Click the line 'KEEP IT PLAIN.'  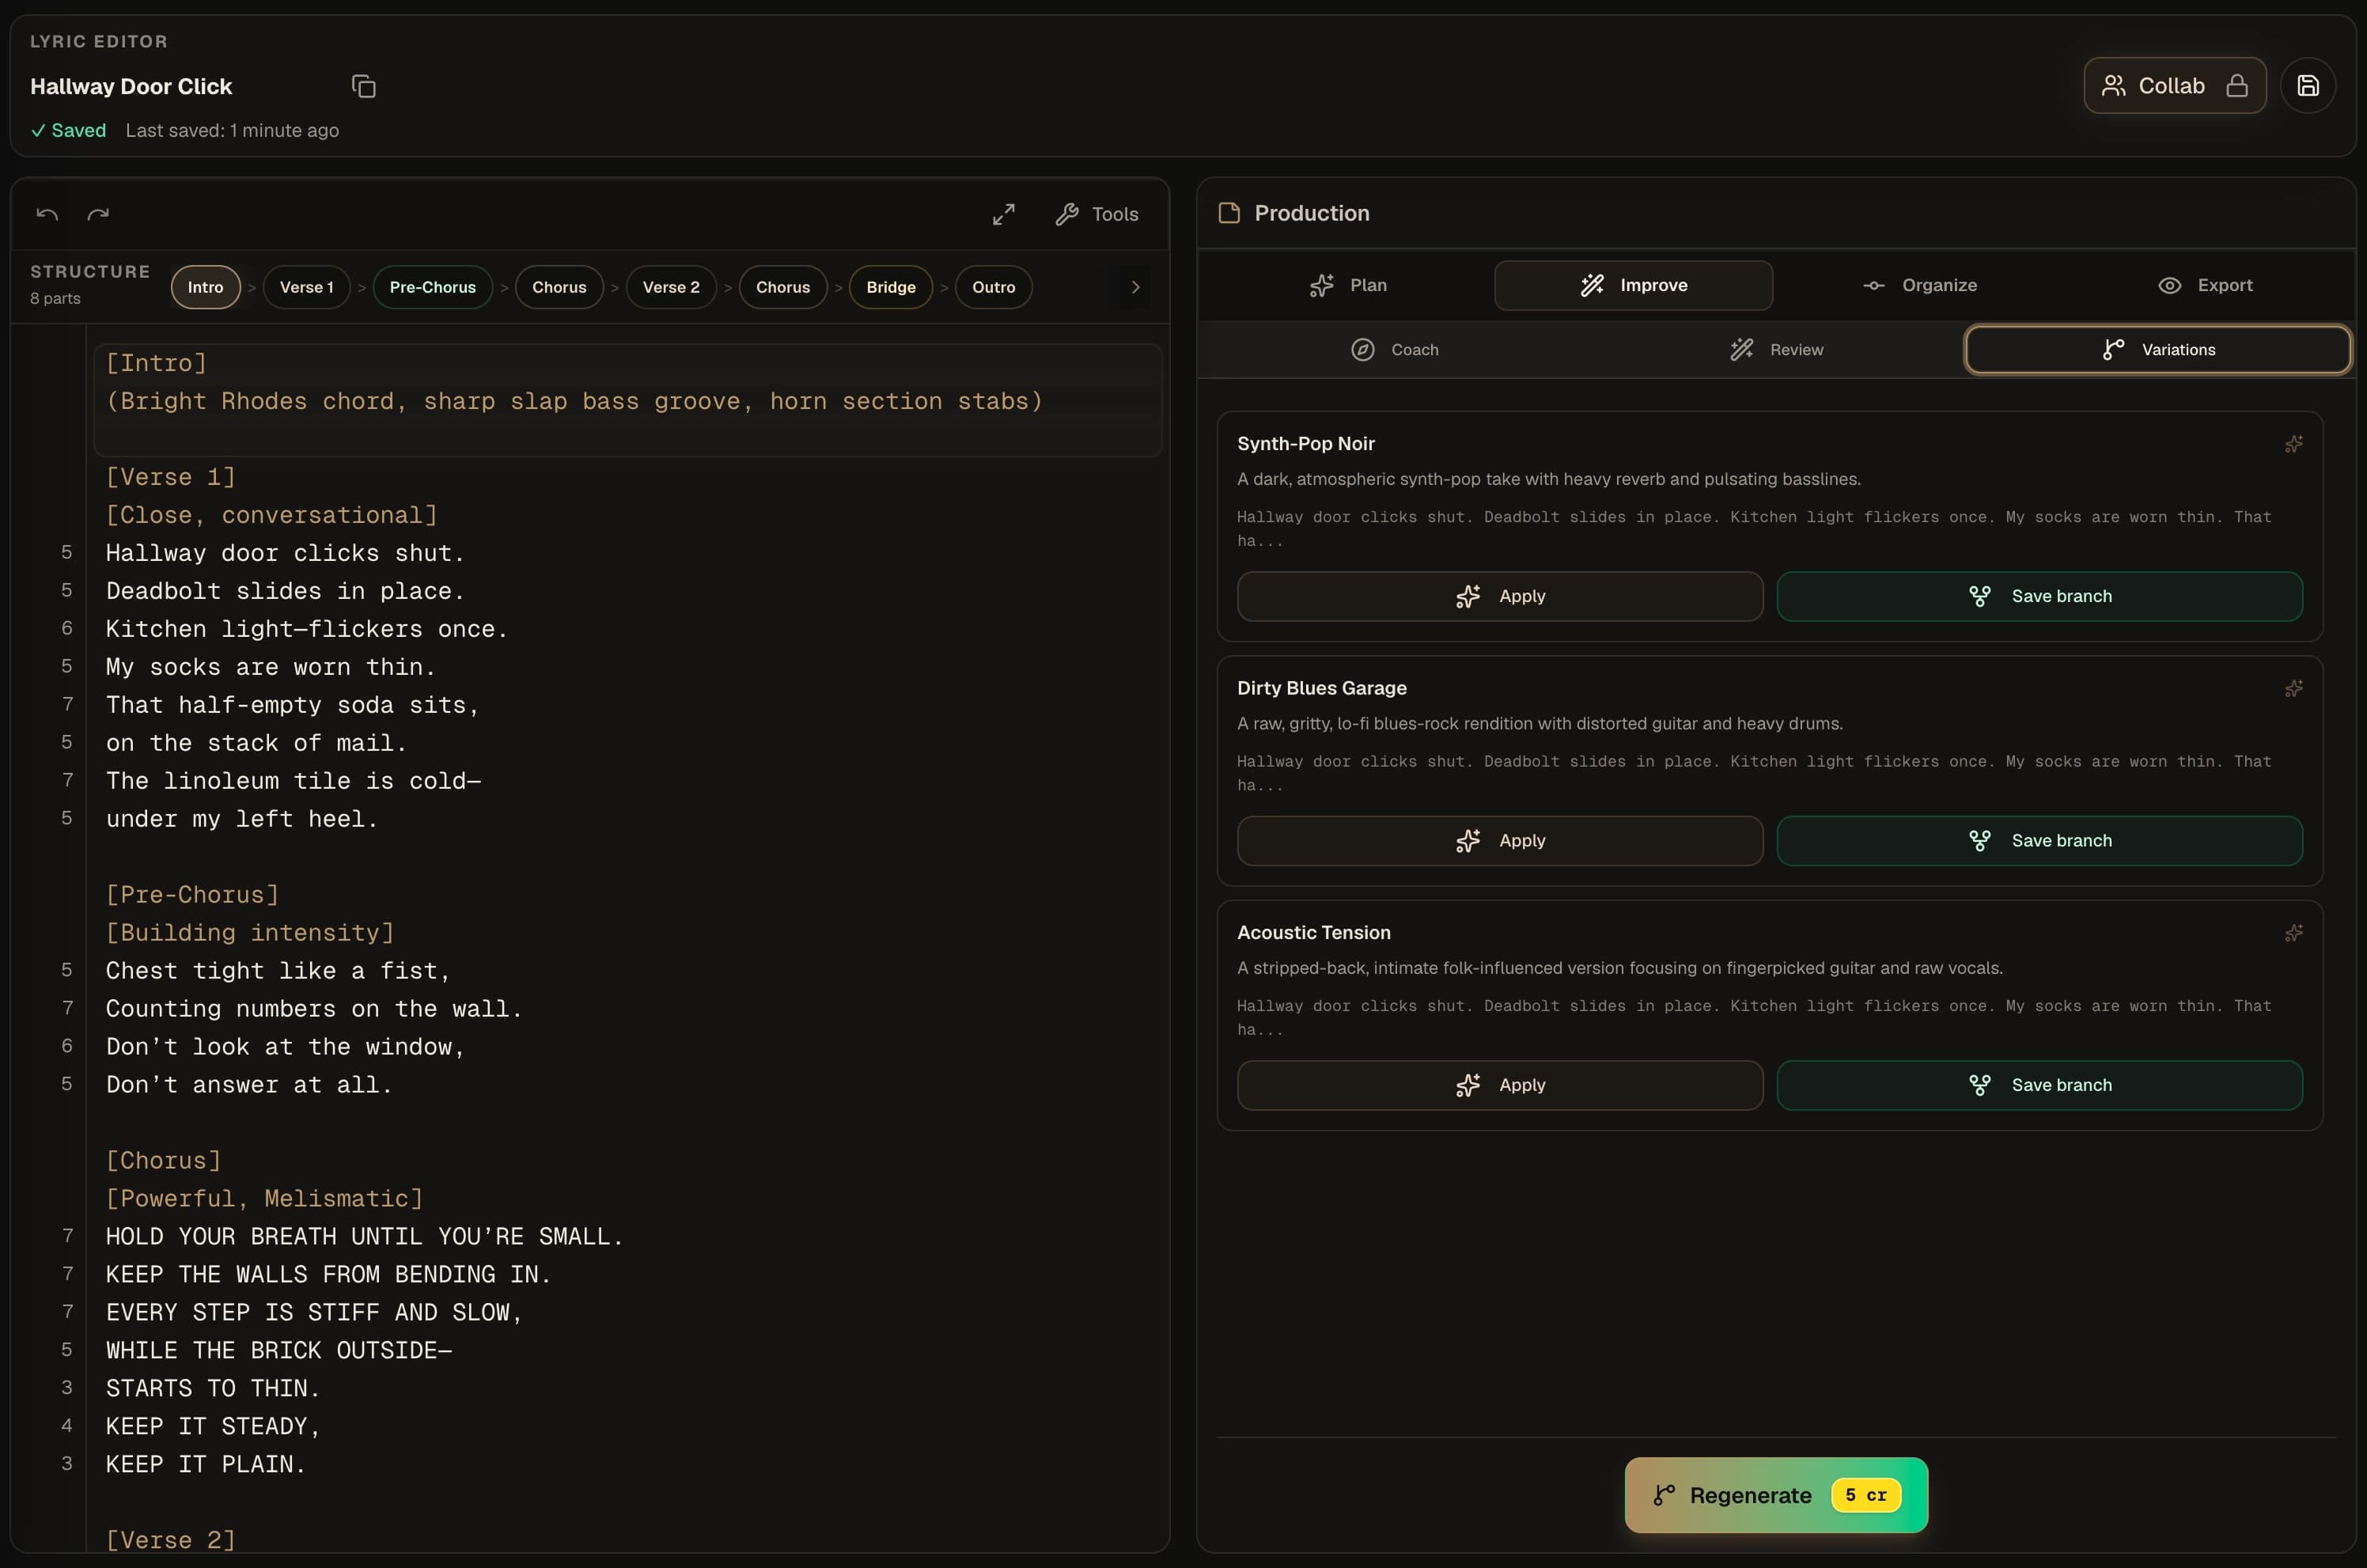coord(206,1465)
